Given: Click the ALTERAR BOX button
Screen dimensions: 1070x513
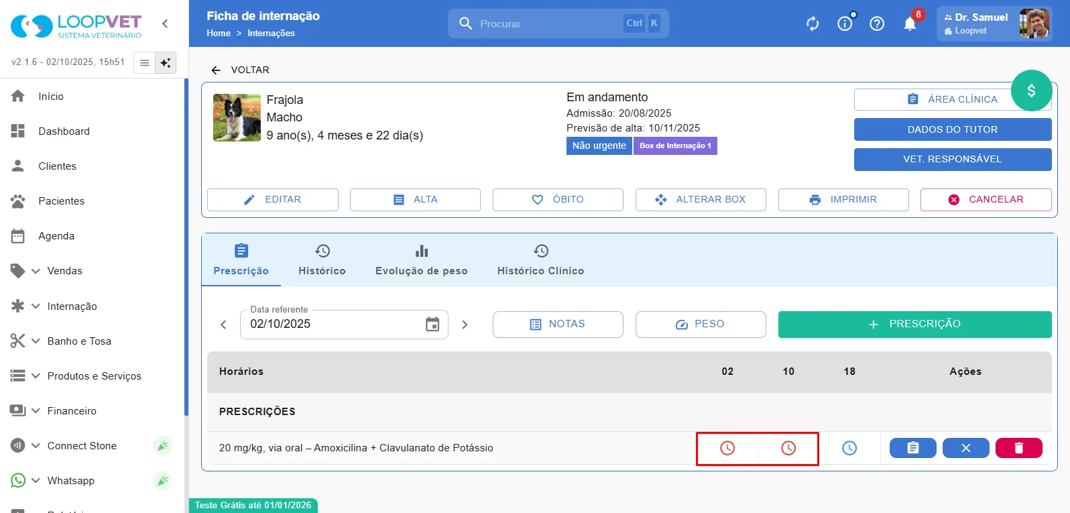Looking at the screenshot, I should 701,200.
